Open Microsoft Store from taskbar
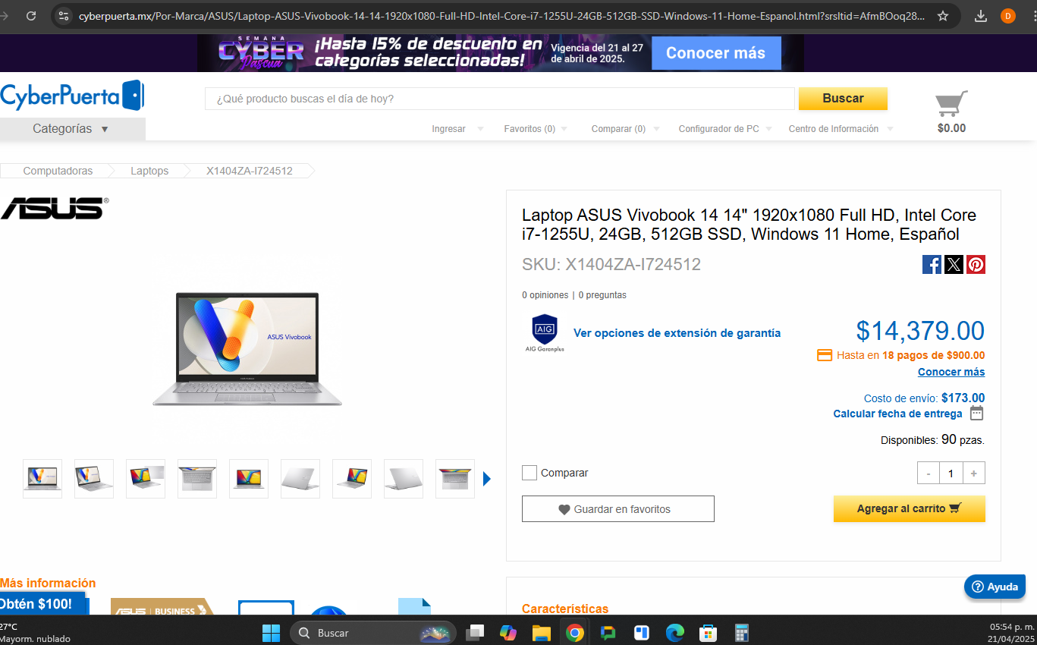This screenshot has width=1037, height=645. [x=708, y=632]
